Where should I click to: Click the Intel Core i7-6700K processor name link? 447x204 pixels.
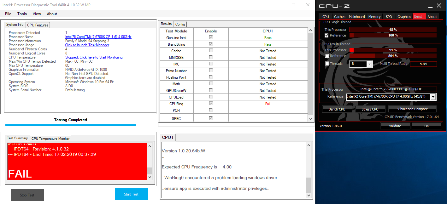[98, 37]
